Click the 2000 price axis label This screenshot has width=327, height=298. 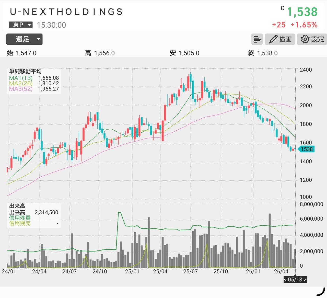(x=306, y=105)
